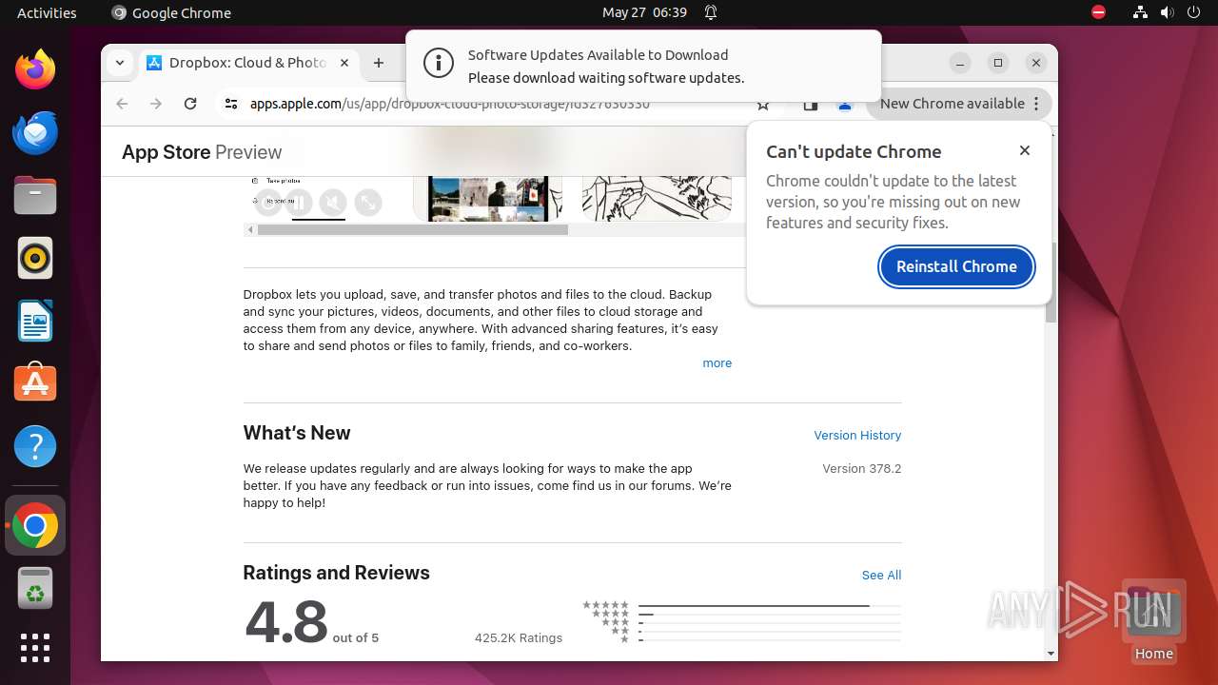The image size is (1218, 685).
Task: Click Reinstall Chrome button
Action: pos(956,266)
